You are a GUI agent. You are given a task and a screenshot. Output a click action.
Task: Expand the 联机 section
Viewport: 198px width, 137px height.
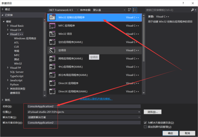(3, 100)
